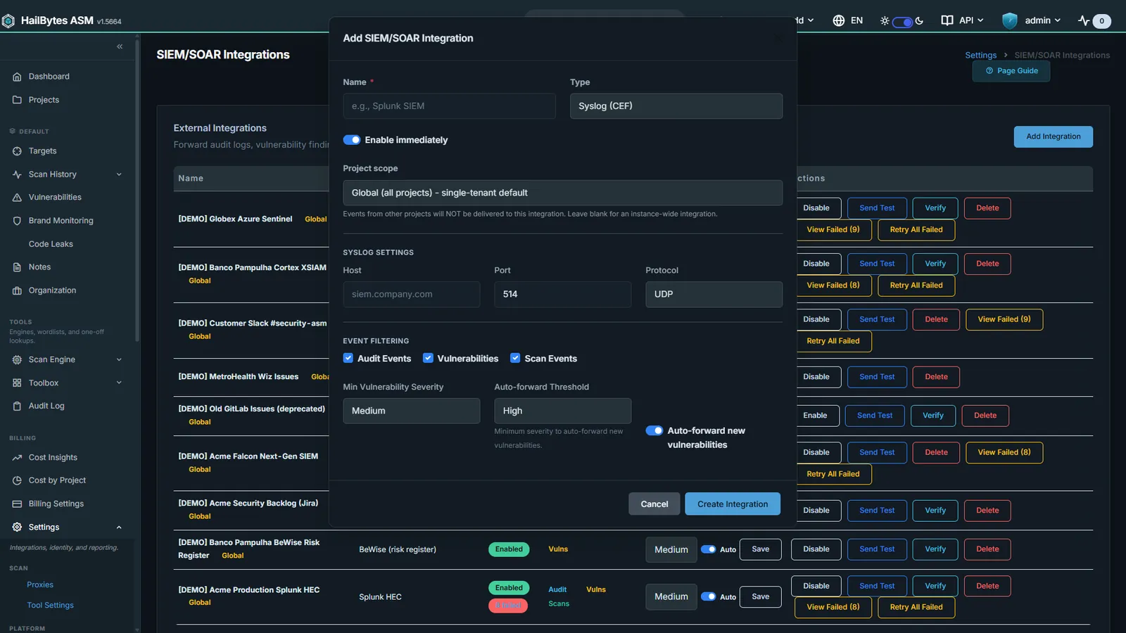Delete the MetroHealth Wiz Issues integration
1126x633 pixels.
pyautogui.click(x=936, y=377)
